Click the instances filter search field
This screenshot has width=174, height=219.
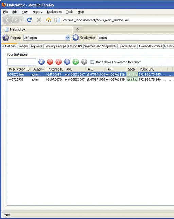[x=22, y=62]
